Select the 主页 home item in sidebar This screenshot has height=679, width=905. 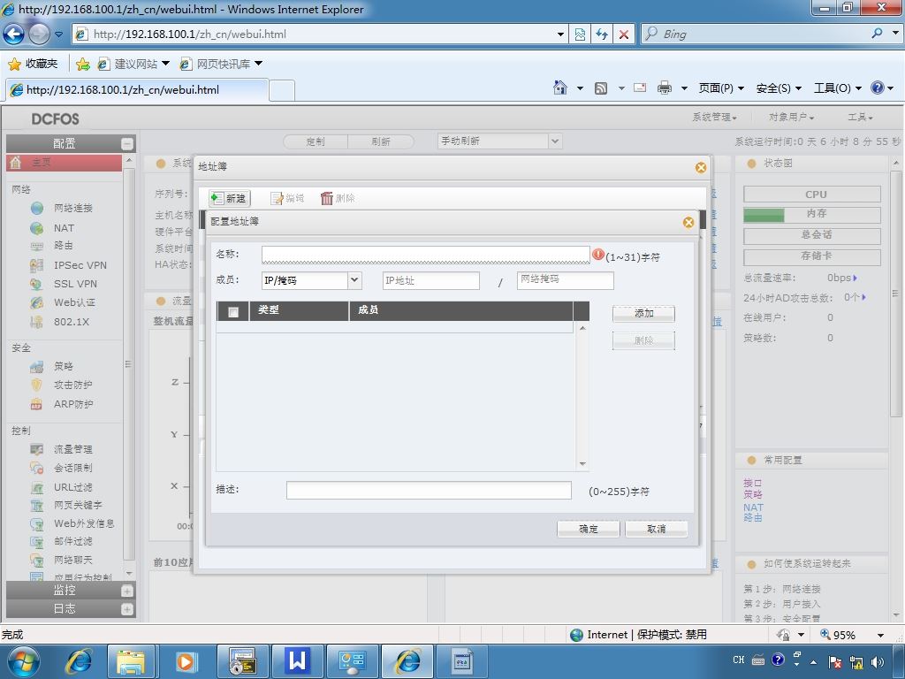(64, 163)
